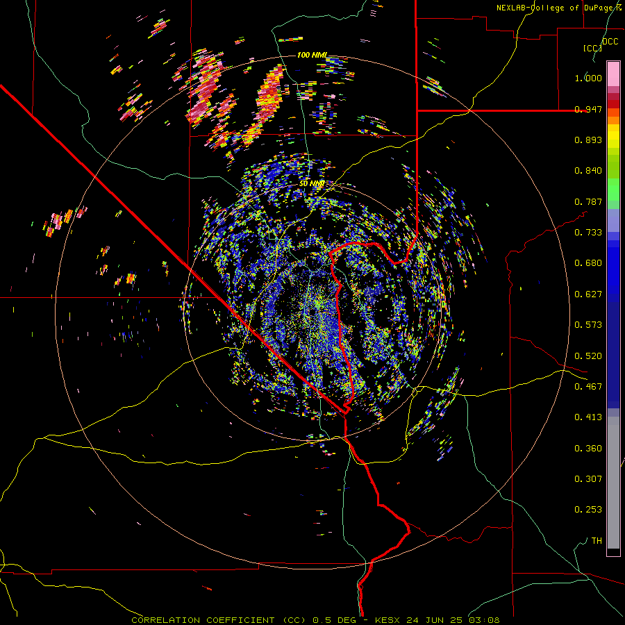Select the 0.253 legend value
Screen dimensions: 625x625
point(588,510)
